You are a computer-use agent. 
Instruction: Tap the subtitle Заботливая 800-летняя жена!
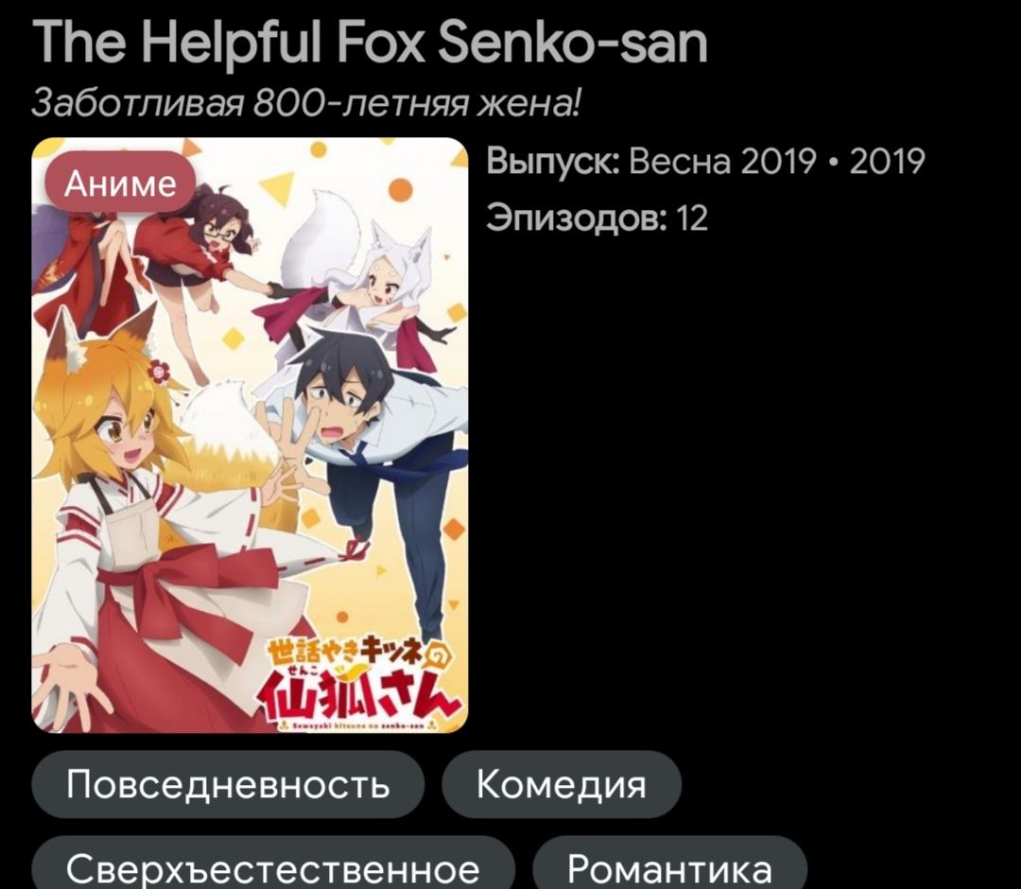pos(304,103)
